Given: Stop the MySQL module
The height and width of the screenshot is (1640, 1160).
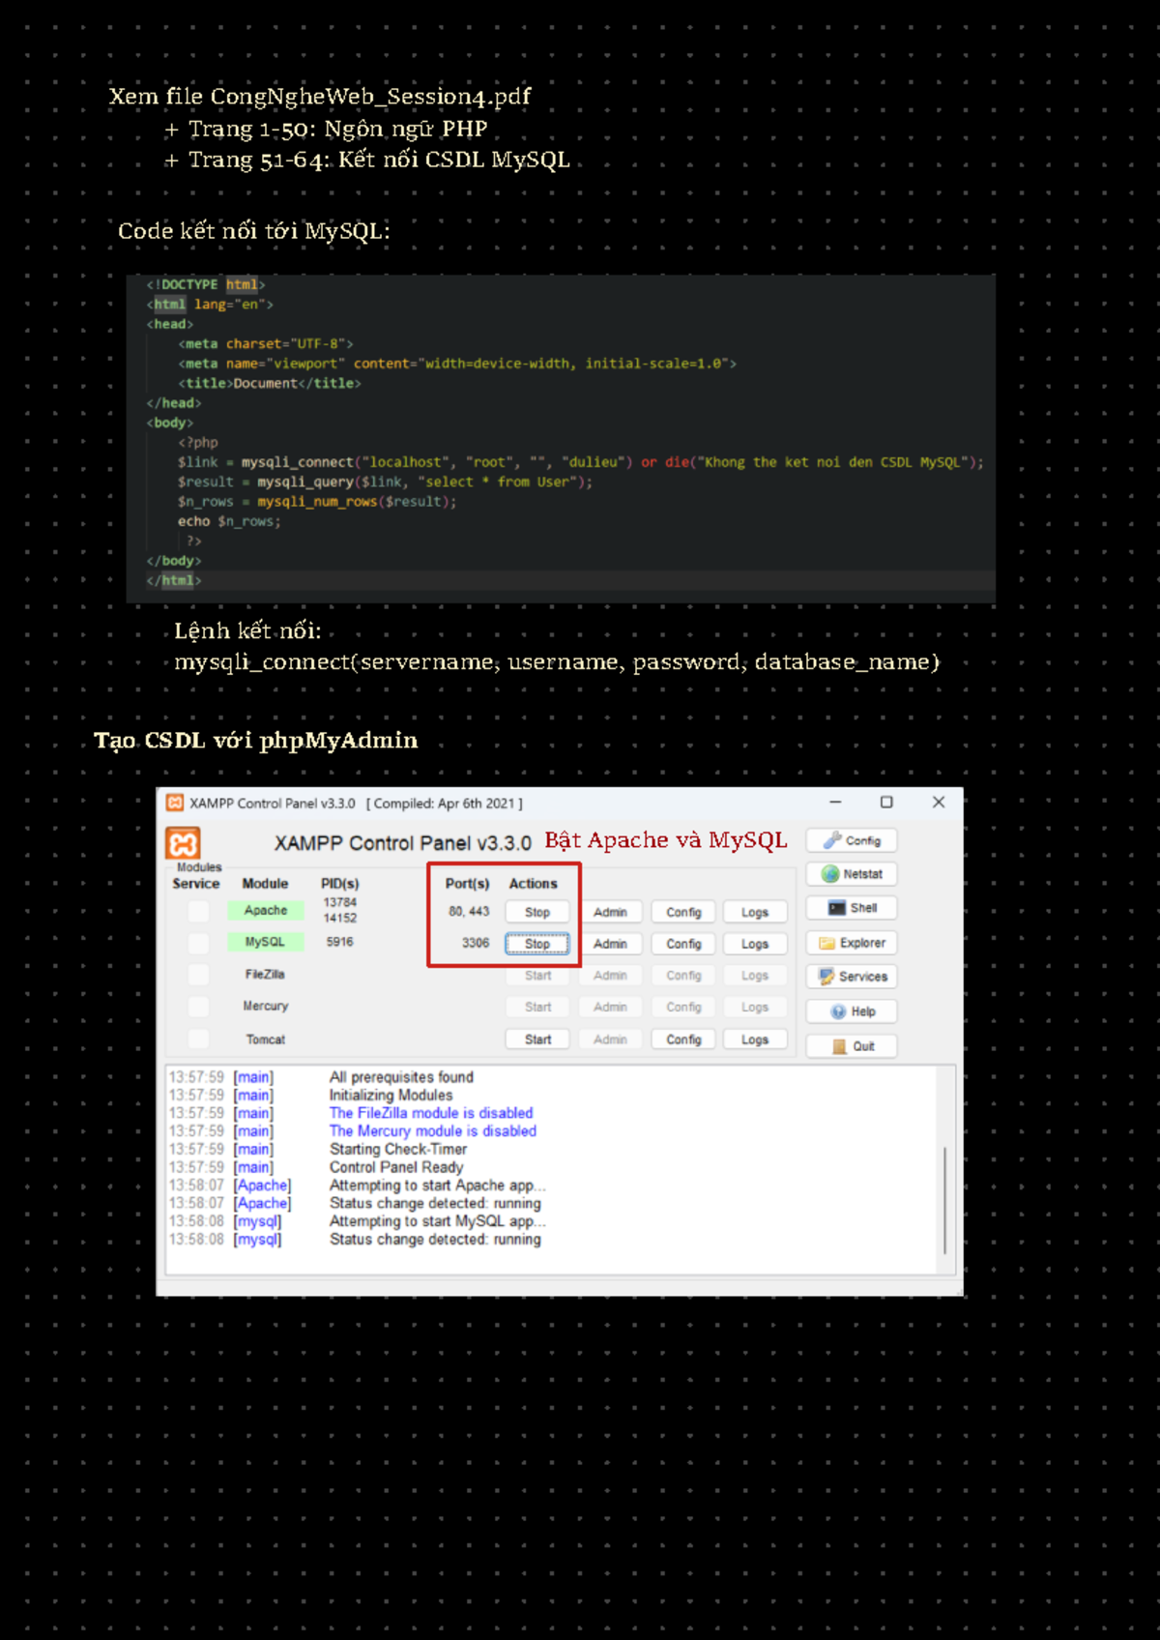Looking at the screenshot, I should [537, 944].
